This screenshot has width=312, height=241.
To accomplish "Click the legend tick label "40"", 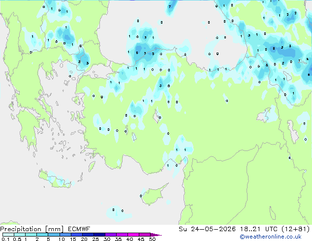I will tap(129, 239).
